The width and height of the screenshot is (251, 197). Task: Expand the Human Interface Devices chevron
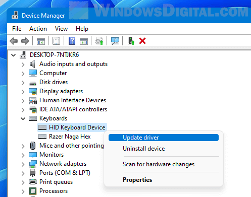[23, 101]
